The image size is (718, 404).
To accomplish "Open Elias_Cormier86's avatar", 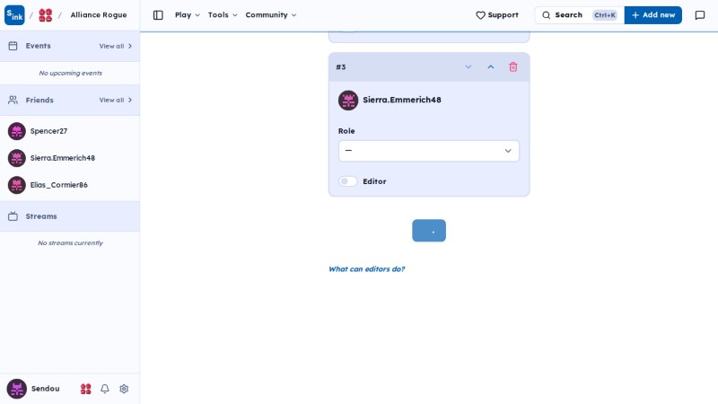I will pos(17,185).
